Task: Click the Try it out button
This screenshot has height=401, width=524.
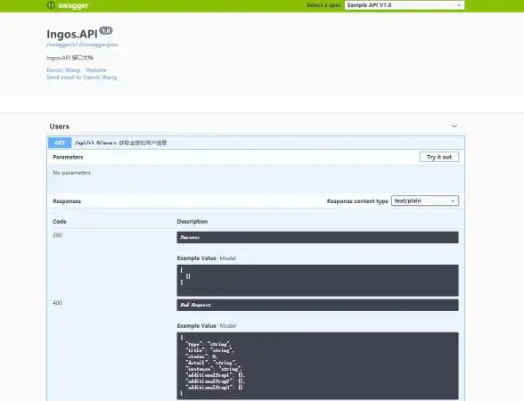Action: (439, 157)
